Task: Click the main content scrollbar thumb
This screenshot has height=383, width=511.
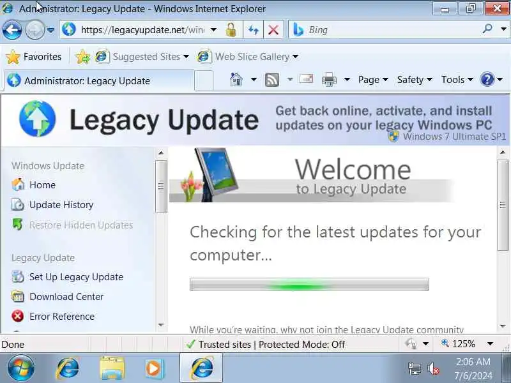Action: pos(503,205)
